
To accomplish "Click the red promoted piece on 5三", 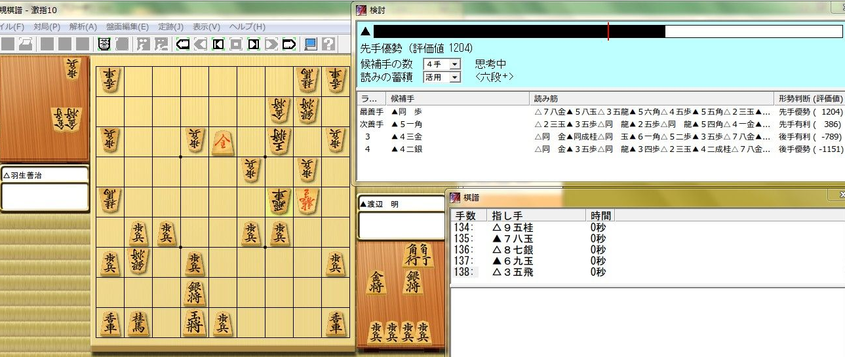I will (x=223, y=141).
